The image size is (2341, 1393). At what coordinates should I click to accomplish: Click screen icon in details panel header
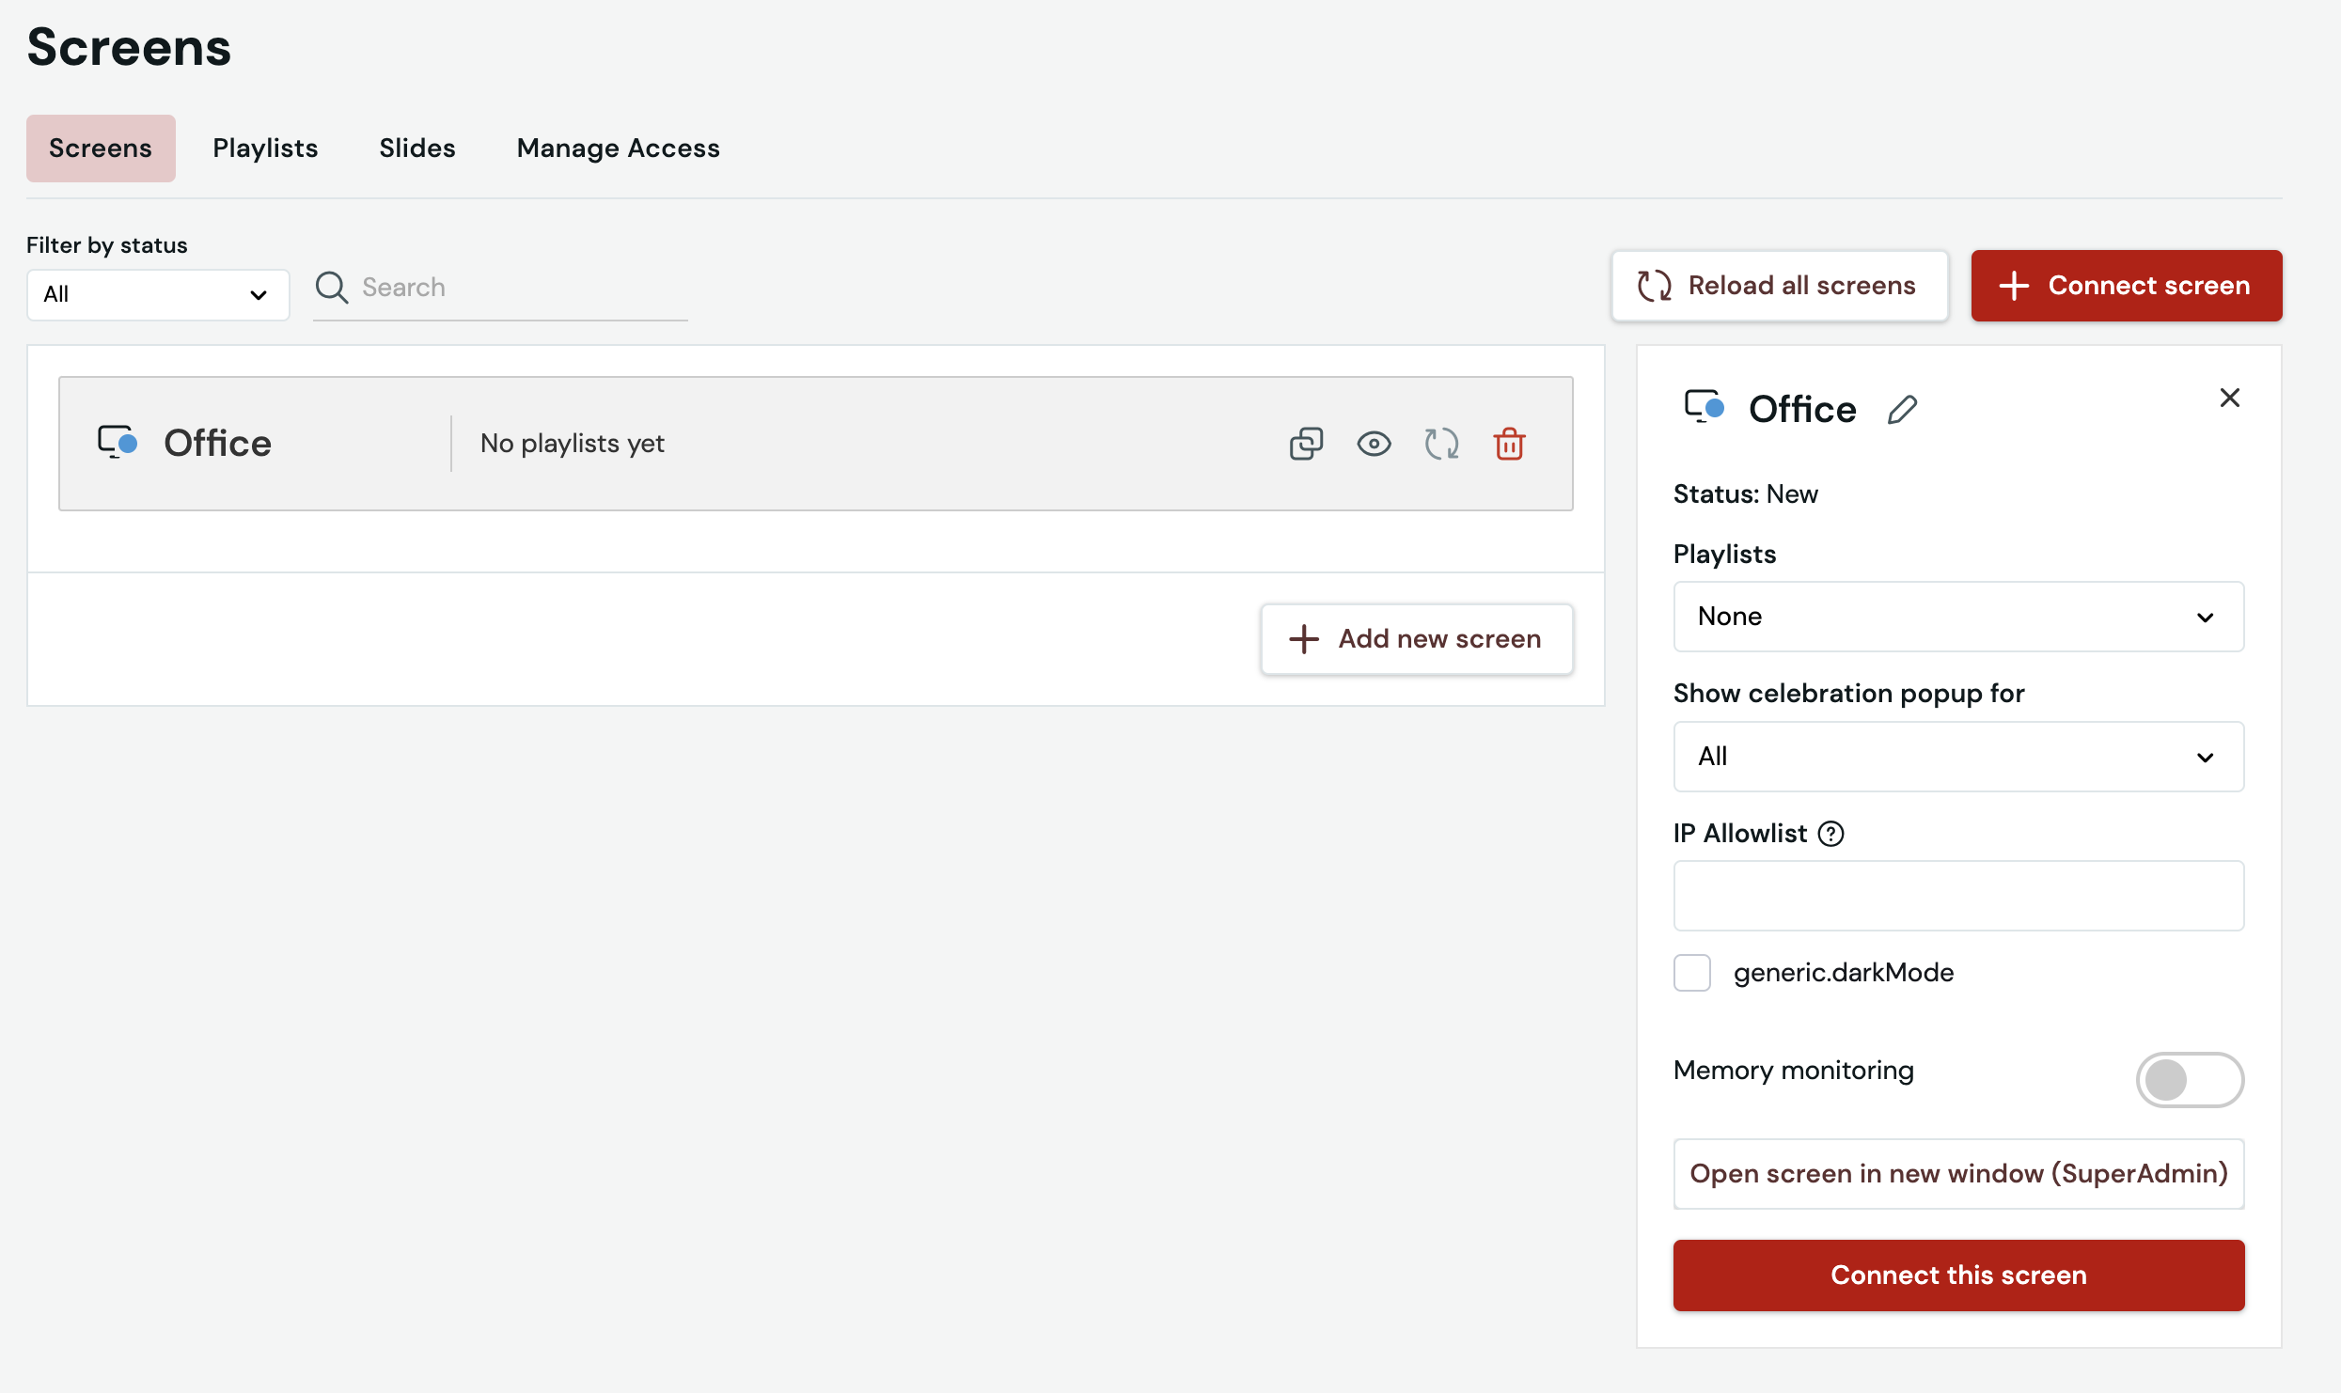[x=1704, y=407]
